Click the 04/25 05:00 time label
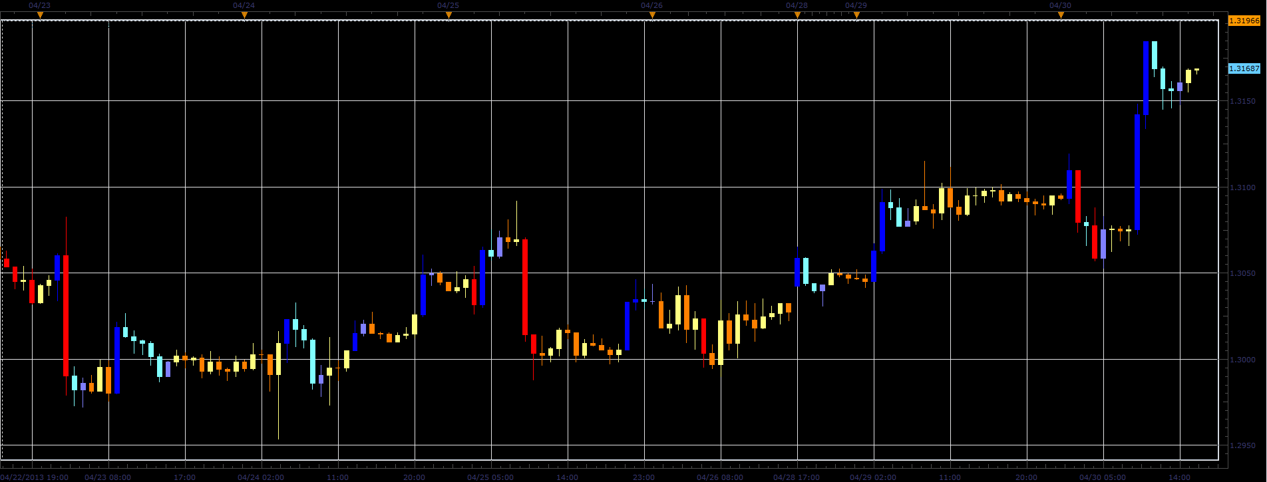The width and height of the screenshot is (1267, 482). point(490,477)
